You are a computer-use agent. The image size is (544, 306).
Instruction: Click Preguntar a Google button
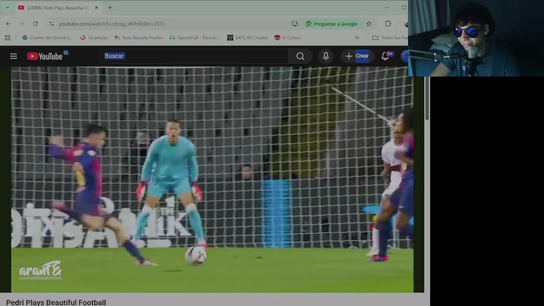(331, 24)
